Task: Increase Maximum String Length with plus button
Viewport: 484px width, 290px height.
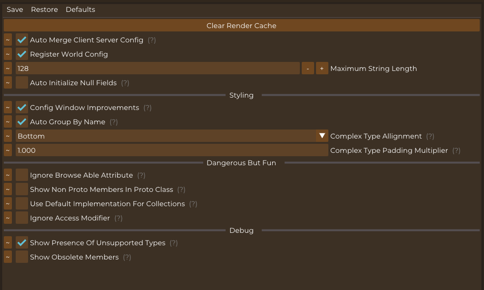Action: pos(322,68)
